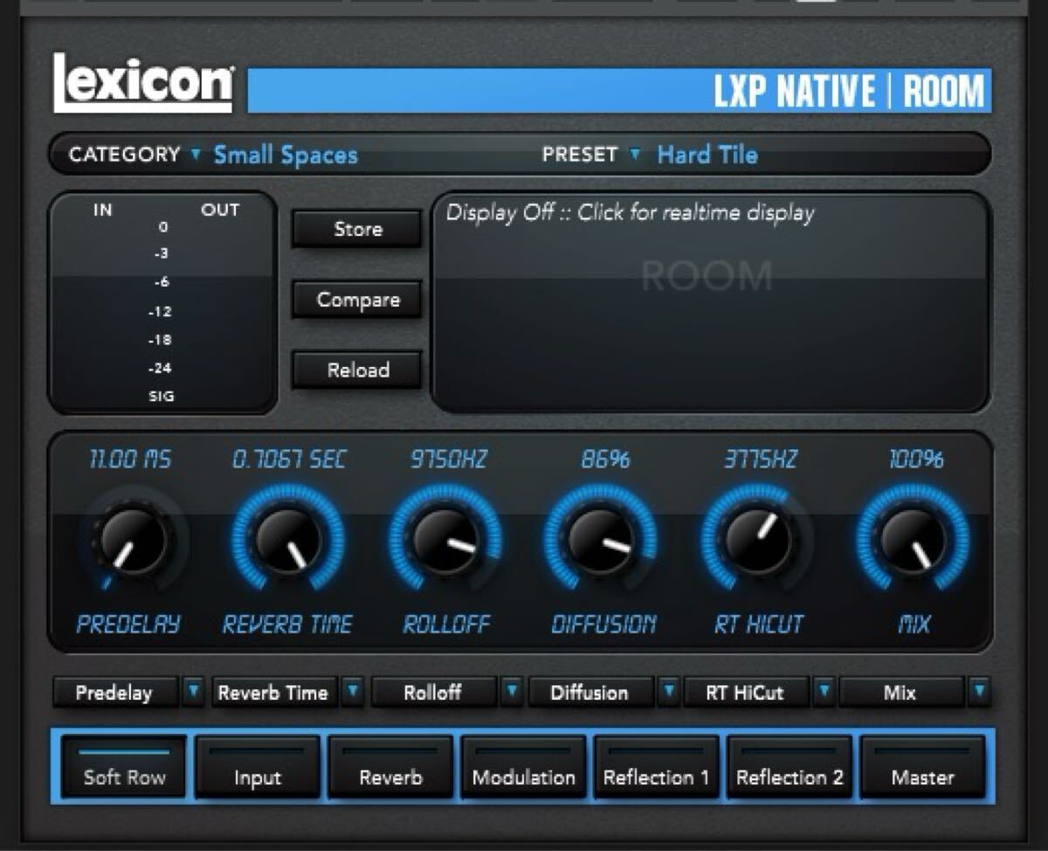Screen dimensions: 1048x851
Task: Click the Reload button
Action: [x=357, y=370]
